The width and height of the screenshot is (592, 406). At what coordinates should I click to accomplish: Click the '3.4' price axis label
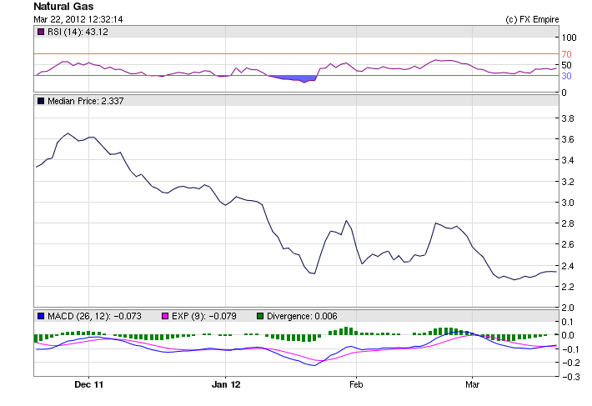point(568,160)
